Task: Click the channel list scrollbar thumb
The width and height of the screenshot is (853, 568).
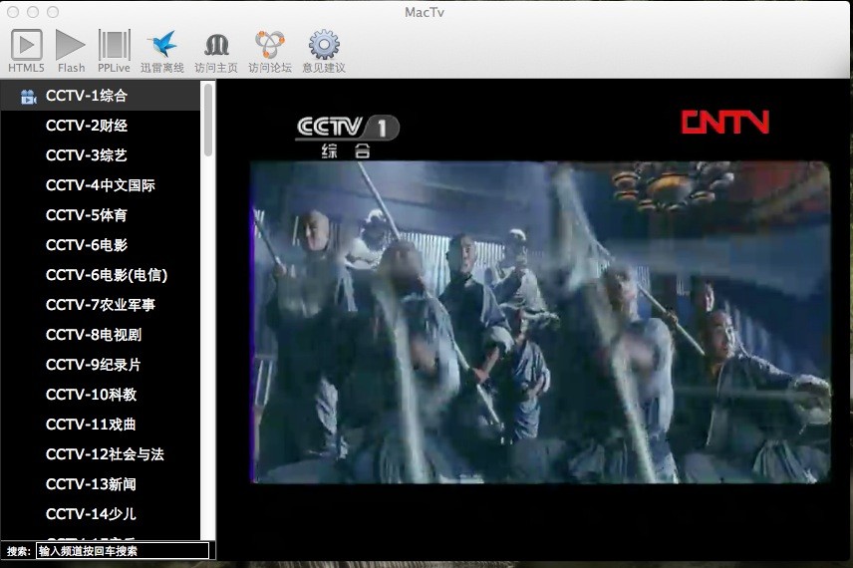Action: [x=208, y=120]
